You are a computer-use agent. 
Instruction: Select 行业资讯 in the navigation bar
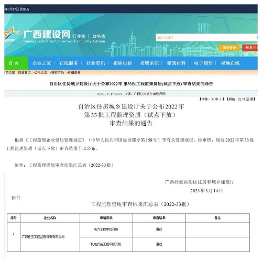pyautogui.click(x=95, y=63)
